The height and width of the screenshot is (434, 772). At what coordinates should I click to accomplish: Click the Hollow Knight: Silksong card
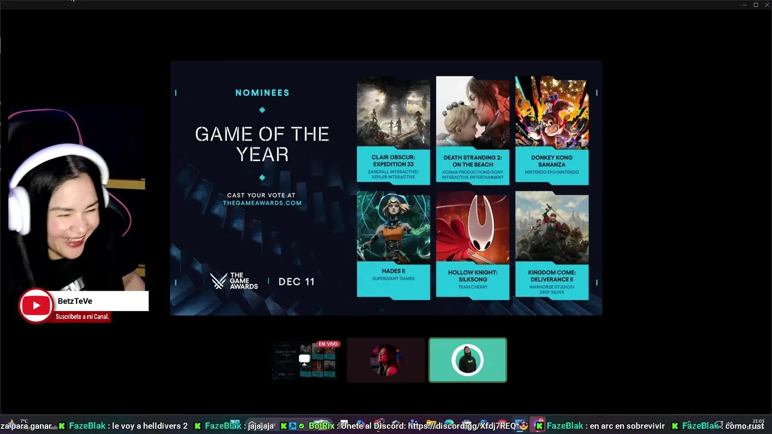[473, 245]
